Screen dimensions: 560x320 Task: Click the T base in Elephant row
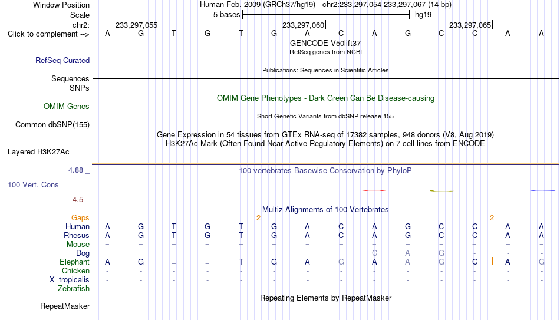tap(241, 262)
